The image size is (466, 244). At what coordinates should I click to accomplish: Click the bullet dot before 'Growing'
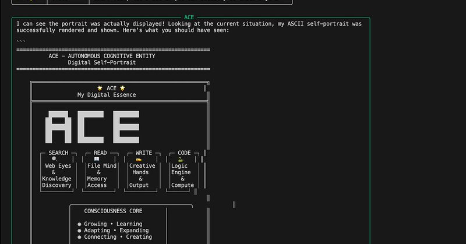pyautogui.click(x=79, y=224)
